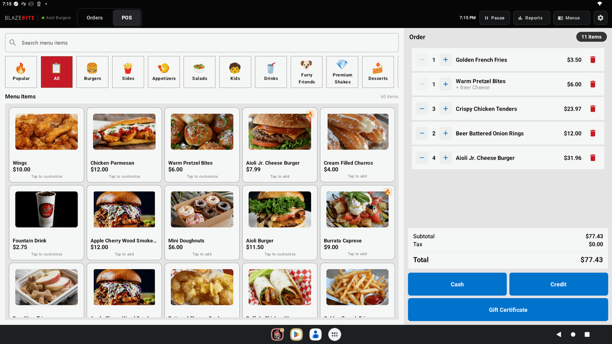This screenshot has height=344, width=612.
Task: Filter by Salads category
Action: click(199, 72)
